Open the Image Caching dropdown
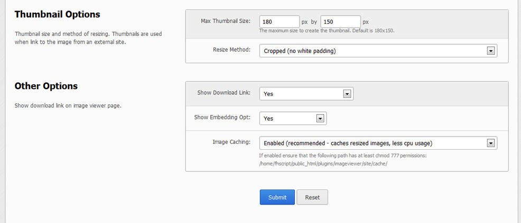This screenshot has width=521, height=223. tap(378, 143)
